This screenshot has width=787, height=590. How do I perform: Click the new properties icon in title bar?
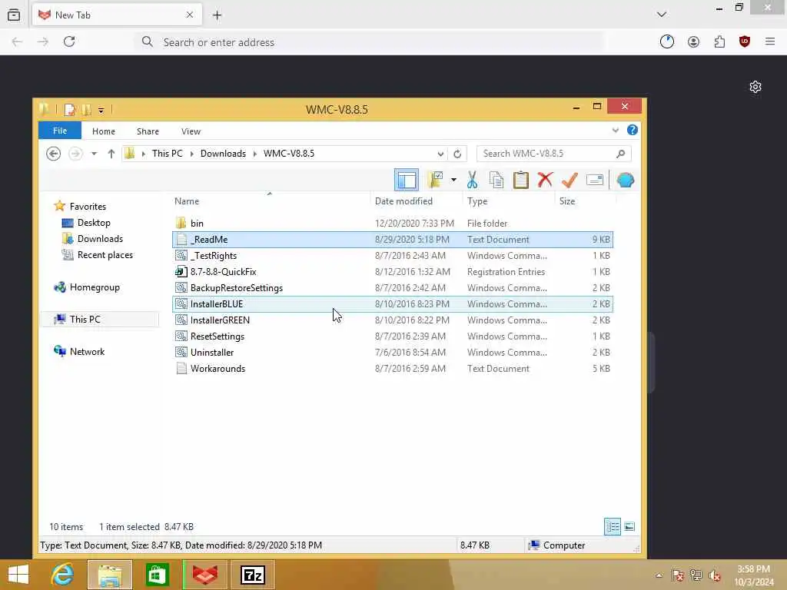pos(70,109)
